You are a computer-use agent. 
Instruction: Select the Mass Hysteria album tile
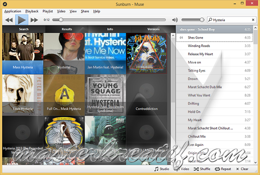pos(23,53)
